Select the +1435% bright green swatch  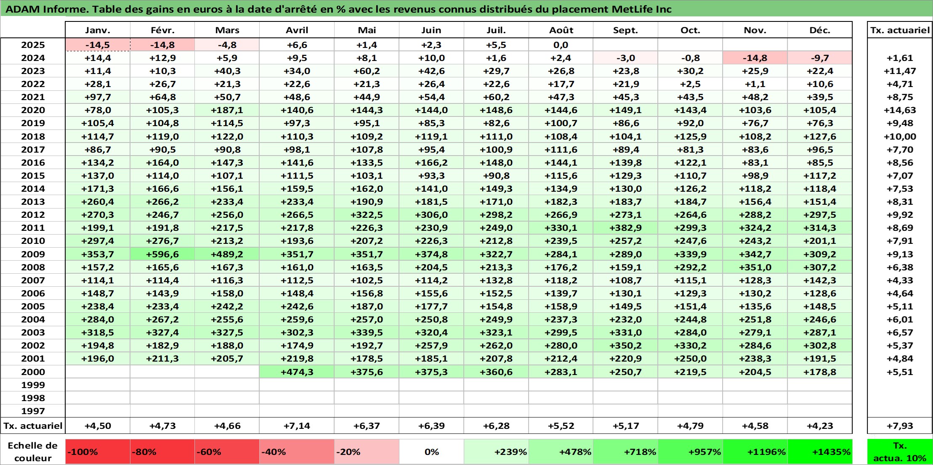820,452
